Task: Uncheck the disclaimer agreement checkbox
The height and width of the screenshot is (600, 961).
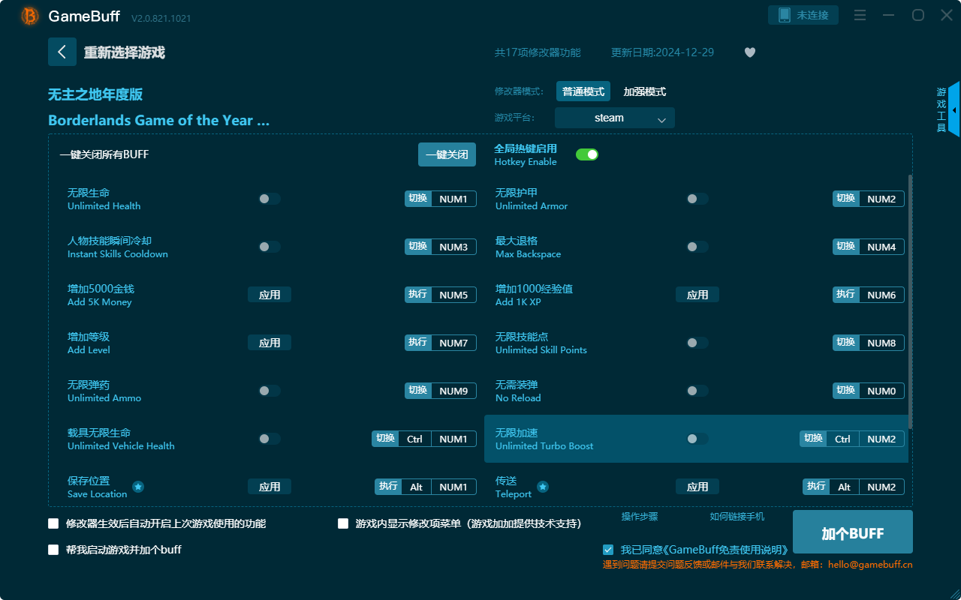Action: [x=608, y=550]
